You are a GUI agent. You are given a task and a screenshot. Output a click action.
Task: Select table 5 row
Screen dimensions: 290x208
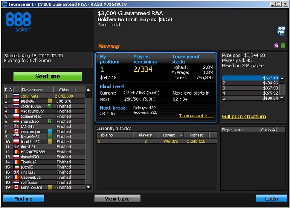coord(157,141)
